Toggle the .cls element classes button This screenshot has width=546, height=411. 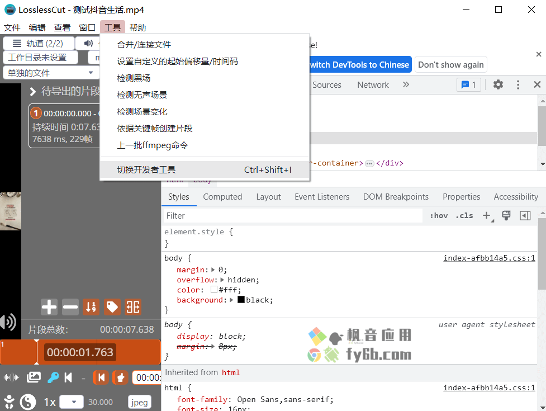tap(464, 216)
